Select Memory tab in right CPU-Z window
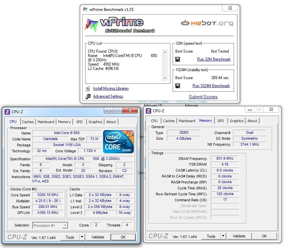Viewport: 287px width, 248px height. pyautogui.click(x=205, y=121)
